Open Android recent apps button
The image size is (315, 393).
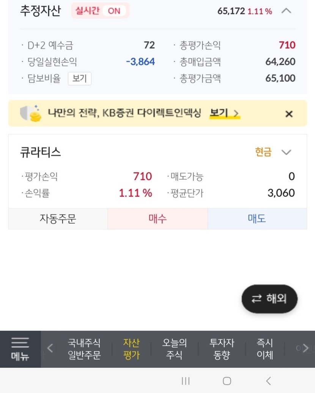[186, 381]
